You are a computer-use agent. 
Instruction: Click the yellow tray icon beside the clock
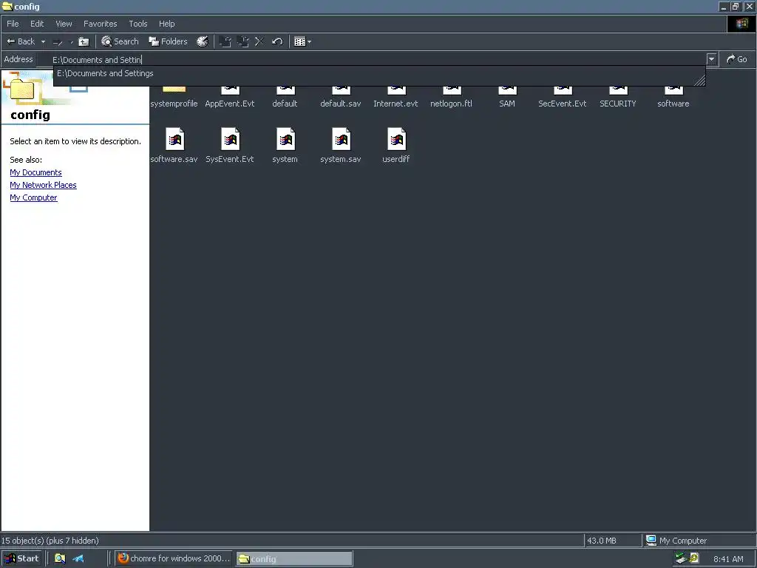(694, 558)
